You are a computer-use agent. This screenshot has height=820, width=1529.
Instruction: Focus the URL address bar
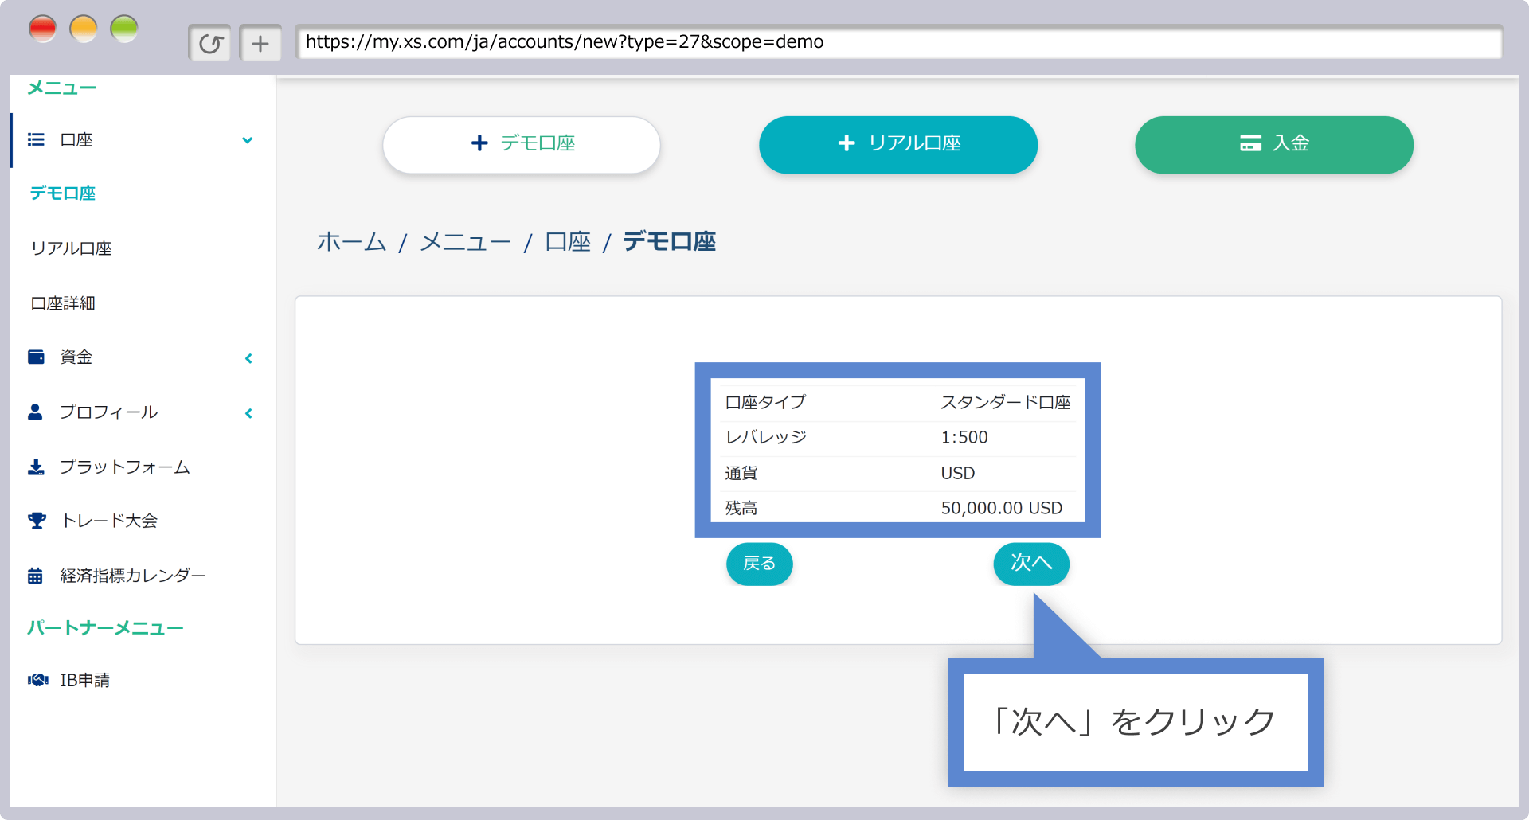(898, 42)
